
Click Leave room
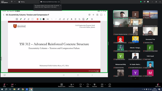(158, 85)
